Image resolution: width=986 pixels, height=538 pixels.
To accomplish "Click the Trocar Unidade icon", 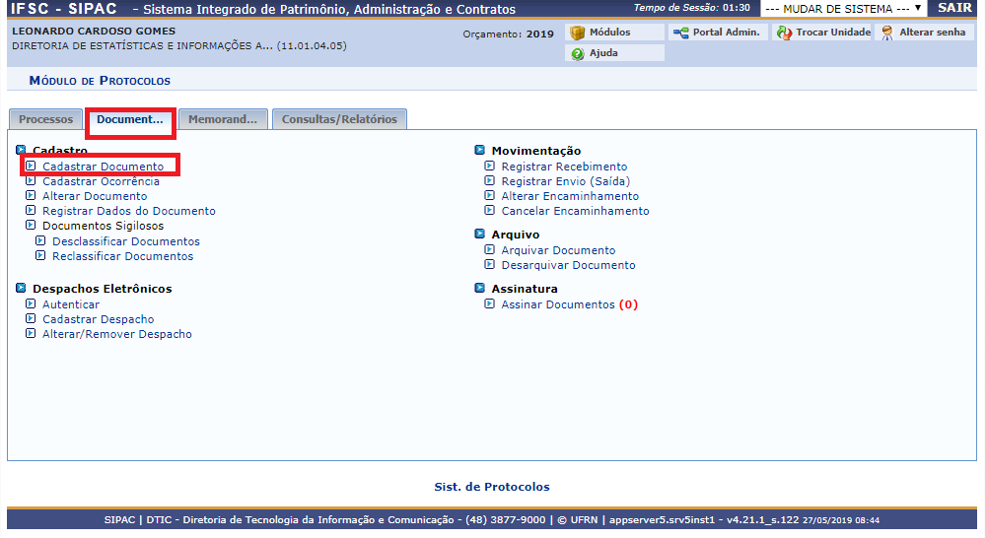I will tap(784, 33).
